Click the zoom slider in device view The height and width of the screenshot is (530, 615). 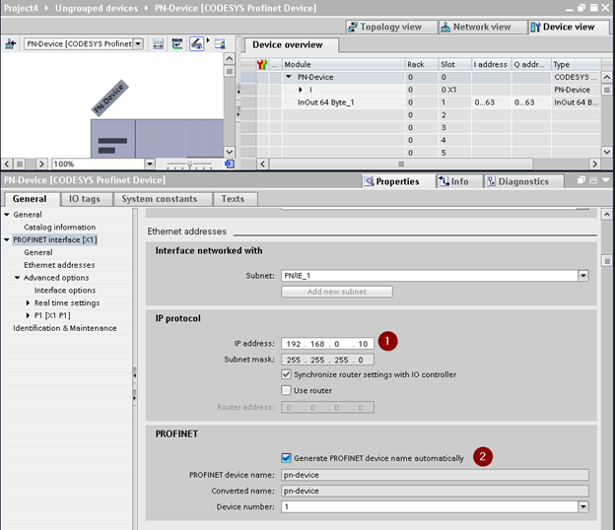tap(189, 165)
